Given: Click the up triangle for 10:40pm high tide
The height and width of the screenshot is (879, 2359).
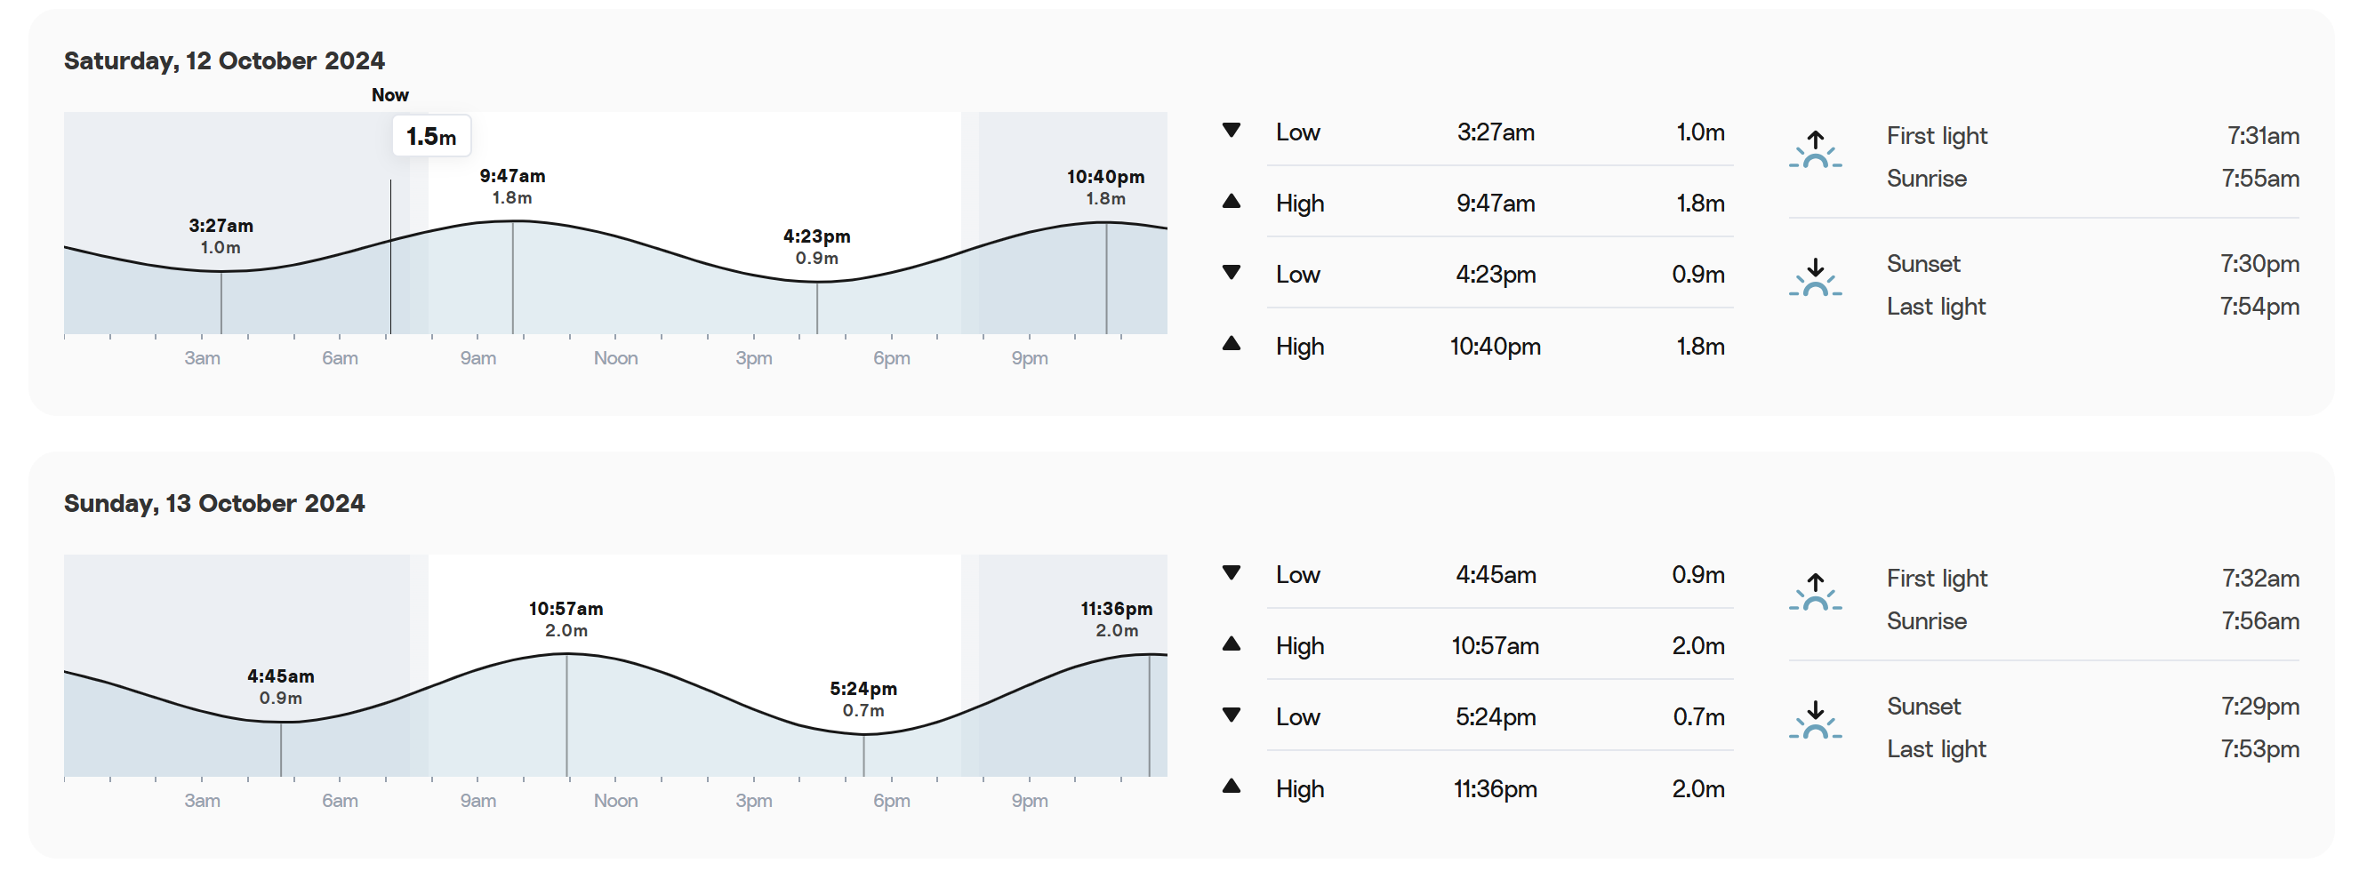Looking at the screenshot, I should coord(1232,344).
